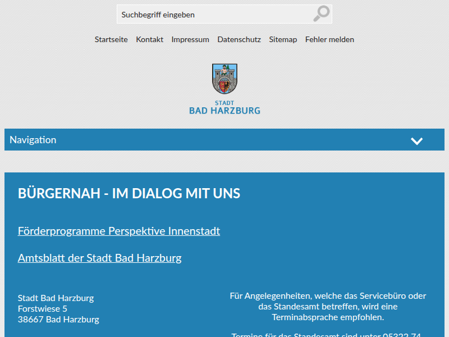Open the Sitemap link

coord(283,39)
